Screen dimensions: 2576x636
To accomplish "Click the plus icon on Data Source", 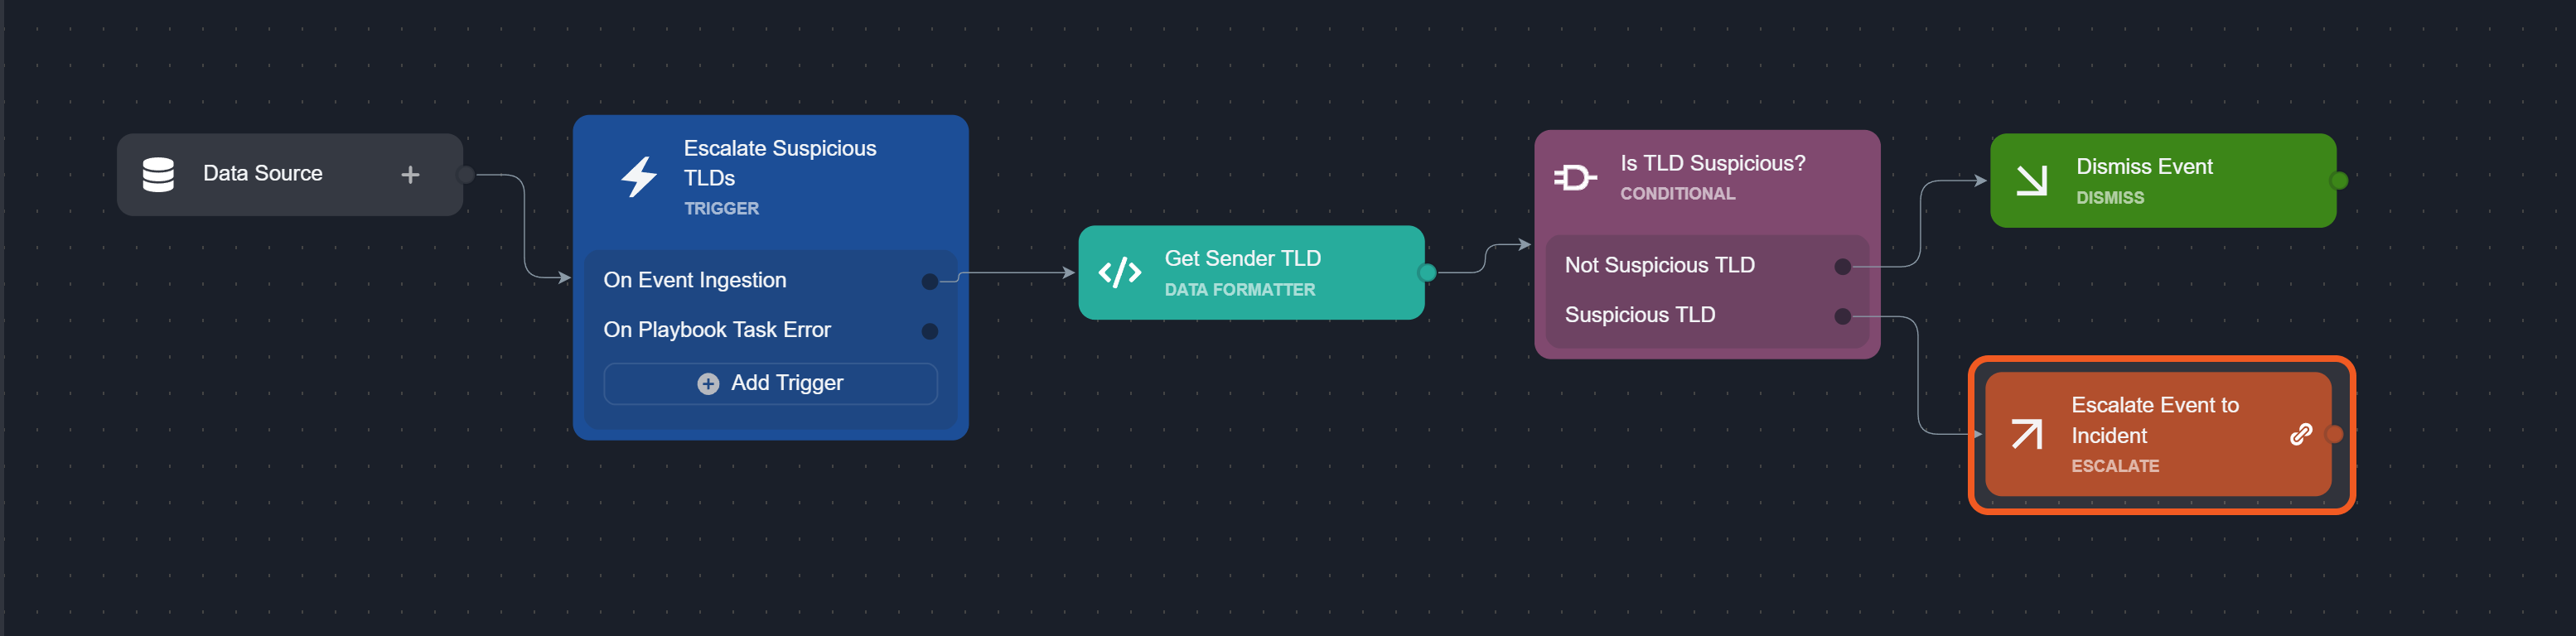I will (410, 175).
